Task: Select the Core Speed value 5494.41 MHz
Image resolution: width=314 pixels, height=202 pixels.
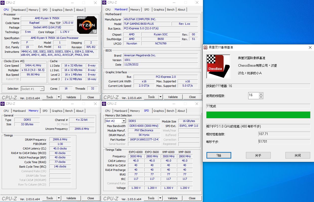Action: [x=33, y=66]
